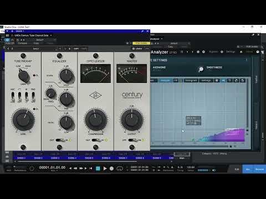Click the Browse button at bottom right
266x199 pixels.
259,169
